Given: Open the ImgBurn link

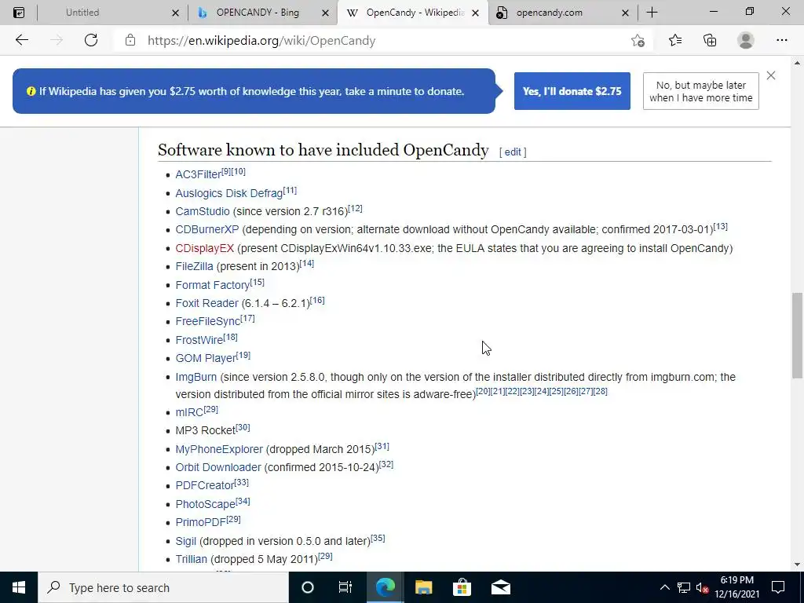Looking at the screenshot, I should [x=196, y=377].
